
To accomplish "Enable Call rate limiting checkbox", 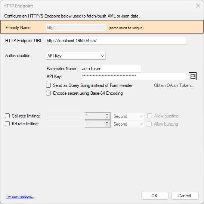I will 7,116.
